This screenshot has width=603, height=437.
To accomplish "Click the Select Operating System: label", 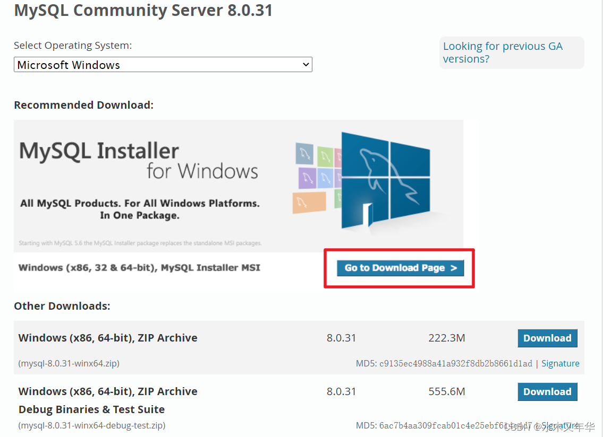I will 73,45.
